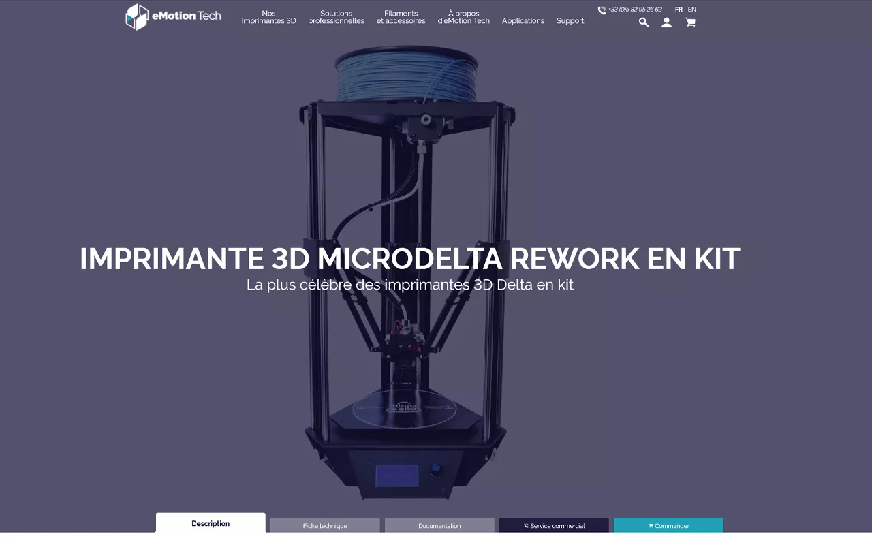Select the Documentation tab

pos(439,525)
